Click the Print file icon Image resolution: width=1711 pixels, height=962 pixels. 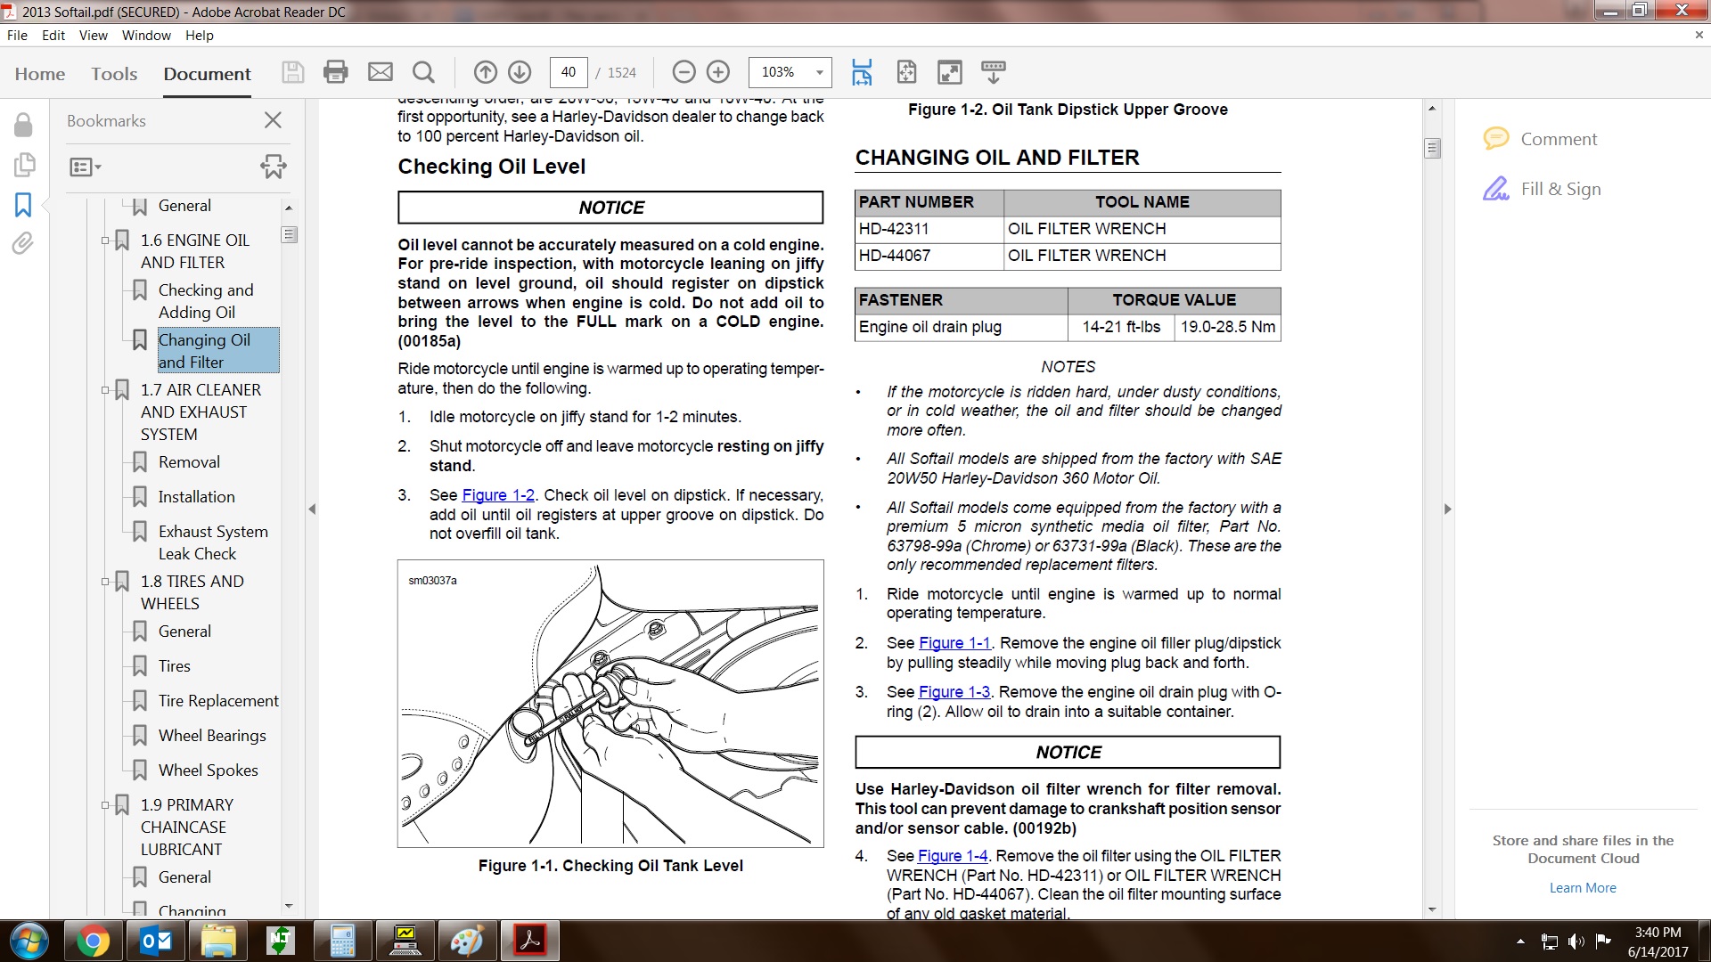pos(336,72)
